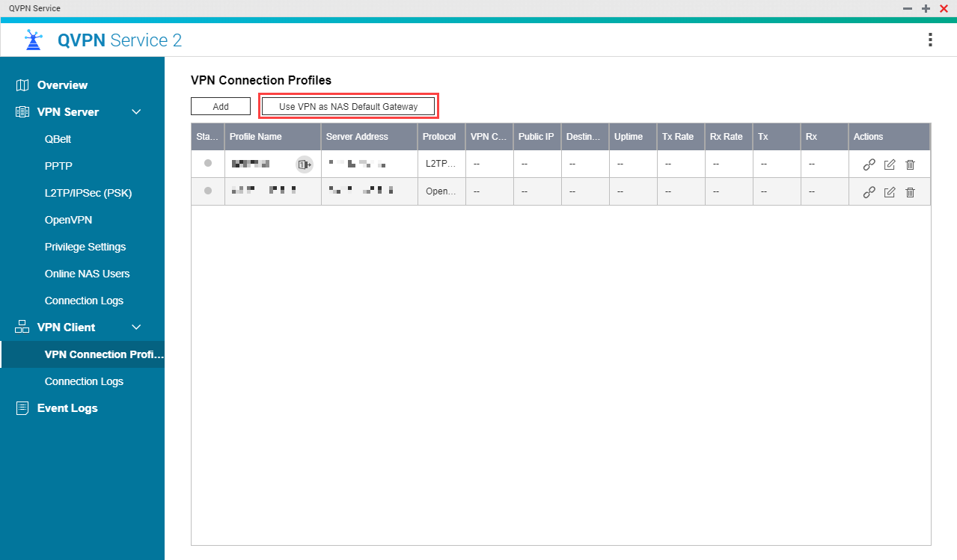This screenshot has height=560, width=957.
Task: Click Use VPN as NAS Default Gateway
Action: click(x=348, y=106)
